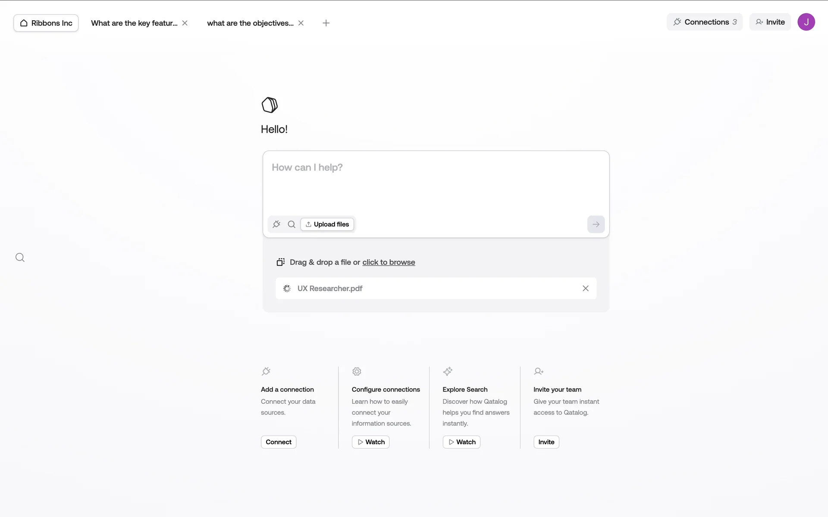Open the Connections panel
The image size is (828, 517).
click(705, 22)
